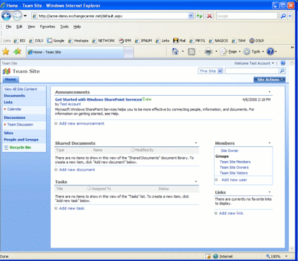Open the Page toolbar menu
The height and width of the screenshot is (261, 298).
(230, 52)
